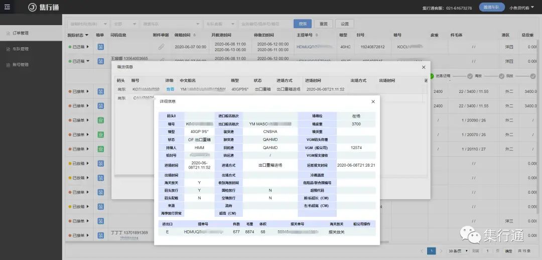This screenshot has width=542, height=260.
Task: Click the 装 icon in first 已放箱 row
Action: point(100,164)
